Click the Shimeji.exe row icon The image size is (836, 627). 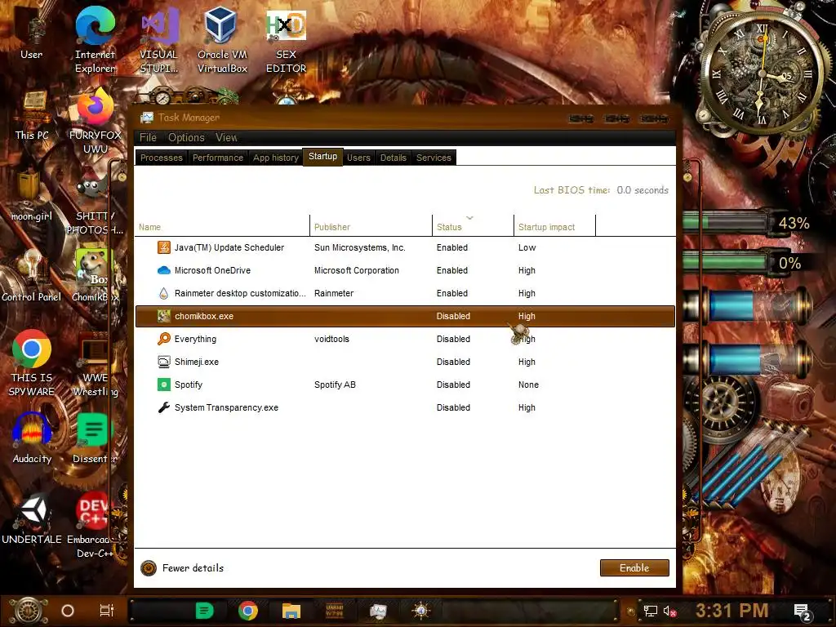click(163, 362)
